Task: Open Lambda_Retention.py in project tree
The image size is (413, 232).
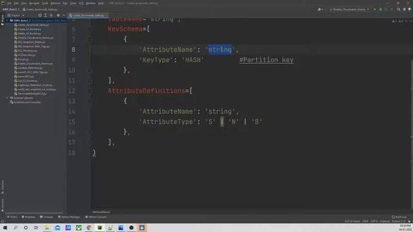Action: [28, 68]
